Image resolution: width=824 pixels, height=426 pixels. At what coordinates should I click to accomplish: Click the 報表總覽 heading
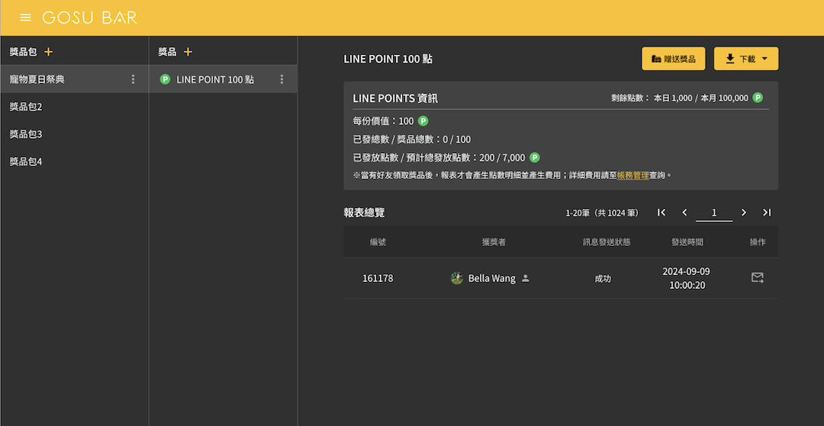[x=364, y=213]
